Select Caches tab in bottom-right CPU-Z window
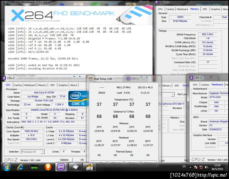The height and width of the screenshot is (179, 229). (205, 85)
